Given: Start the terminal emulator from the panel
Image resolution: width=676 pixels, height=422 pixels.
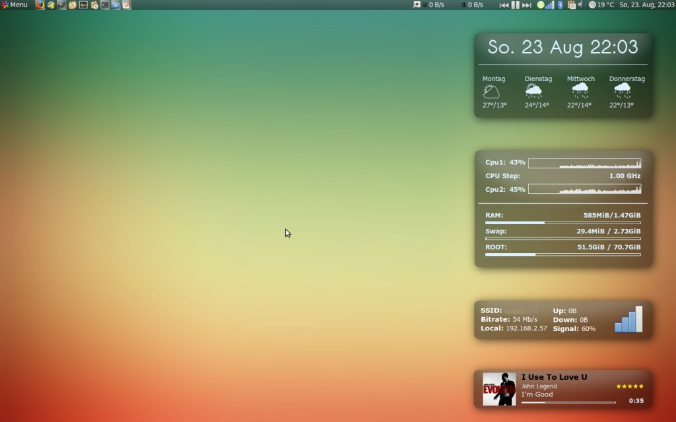Looking at the screenshot, I should click(104, 5).
